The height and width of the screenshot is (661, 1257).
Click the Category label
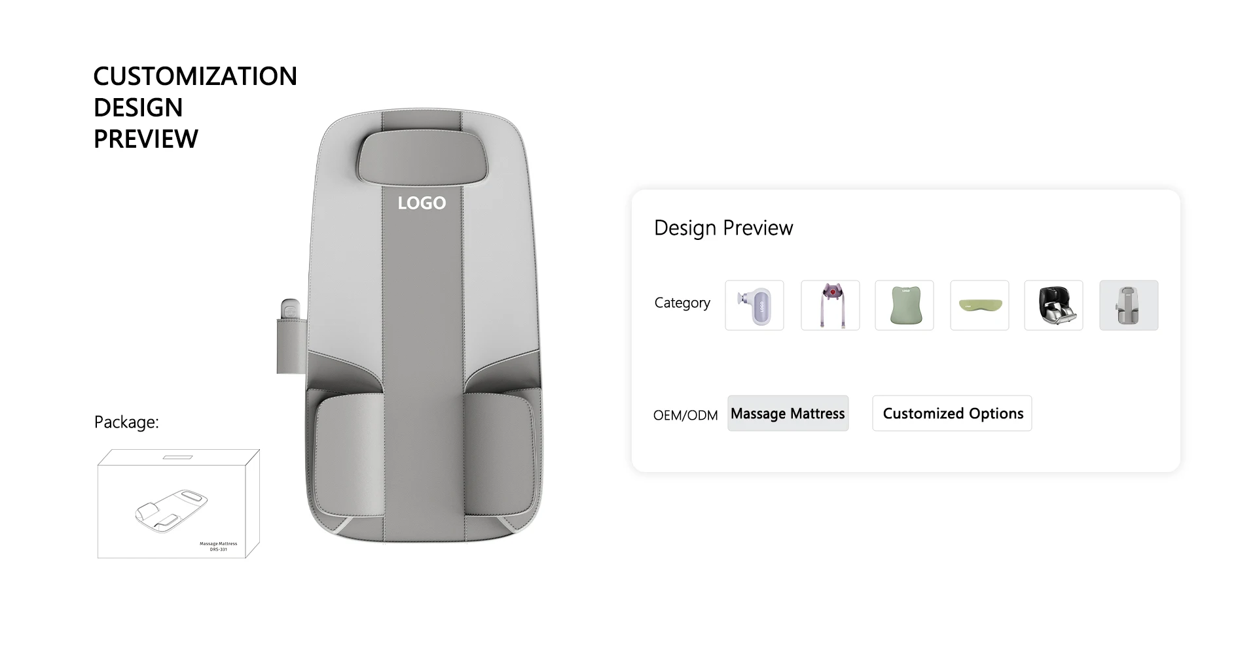pos(682,303)
